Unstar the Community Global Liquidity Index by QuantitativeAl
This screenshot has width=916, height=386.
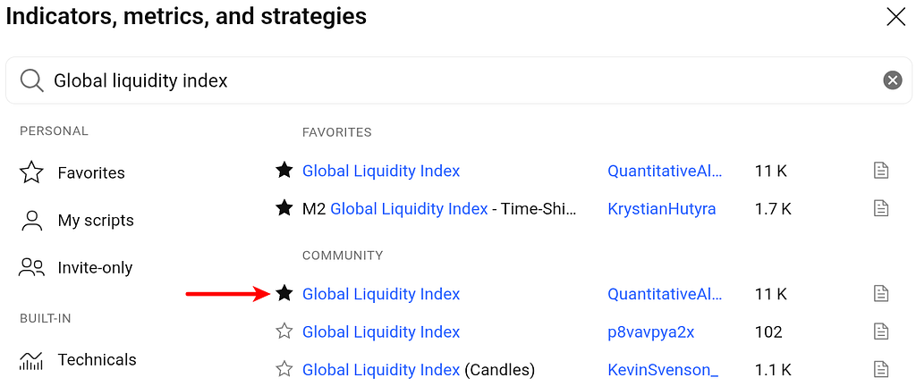pos(284,293)
